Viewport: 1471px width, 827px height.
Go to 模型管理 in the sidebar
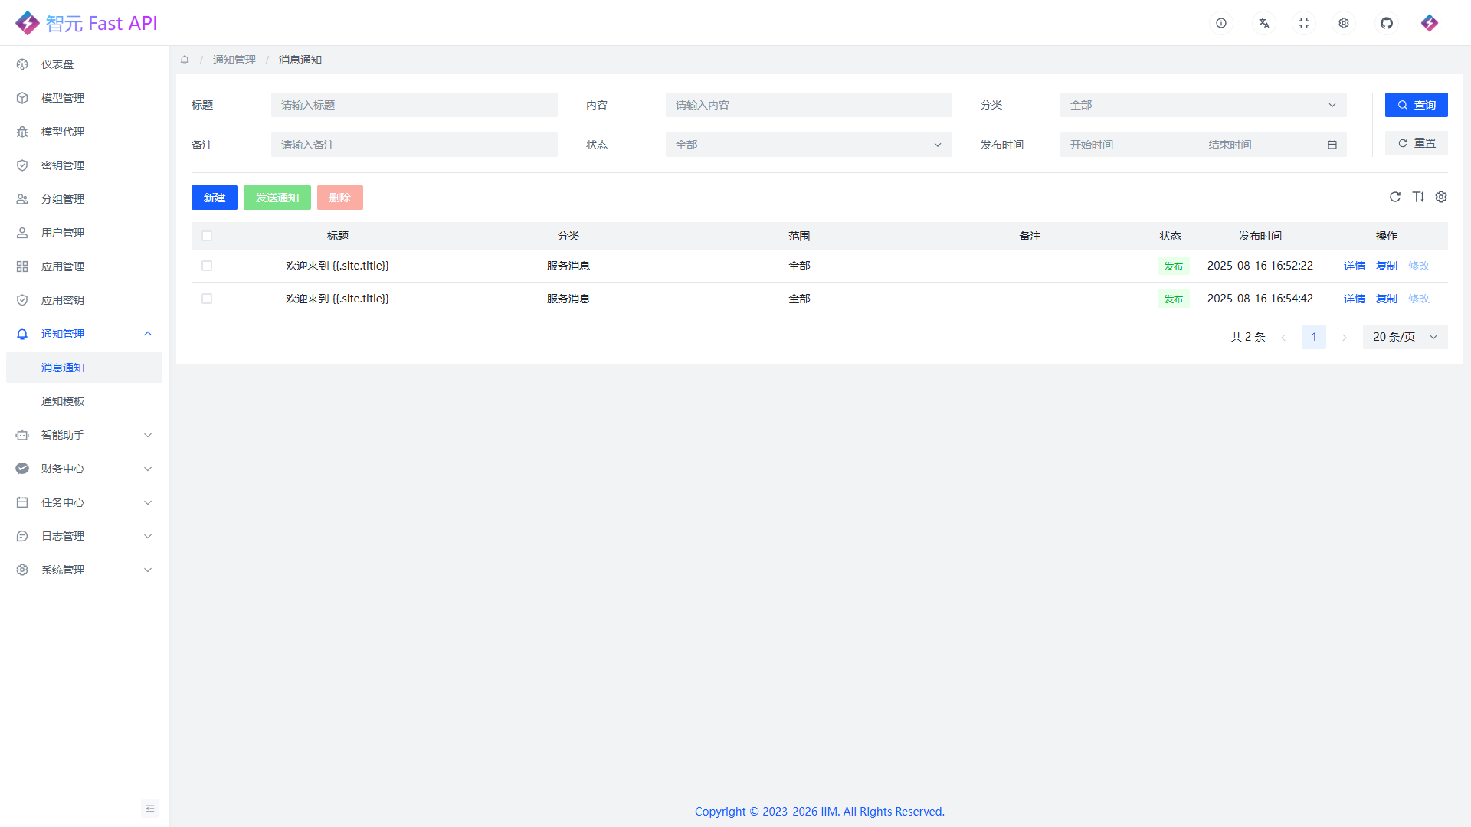63,98
